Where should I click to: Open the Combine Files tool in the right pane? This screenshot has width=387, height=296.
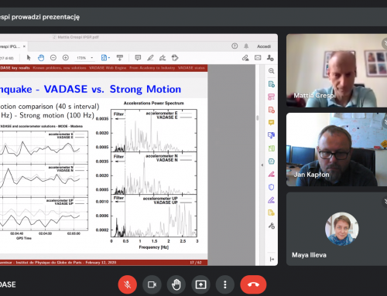coord(272,135)
